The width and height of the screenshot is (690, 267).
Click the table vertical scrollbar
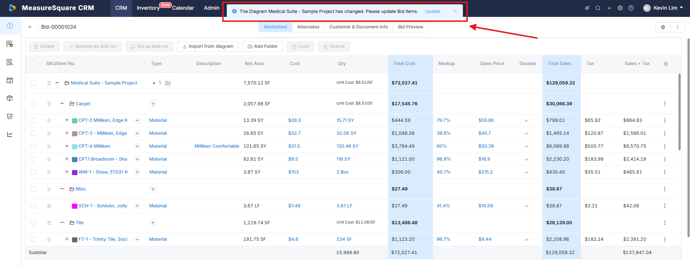point(680,112)
